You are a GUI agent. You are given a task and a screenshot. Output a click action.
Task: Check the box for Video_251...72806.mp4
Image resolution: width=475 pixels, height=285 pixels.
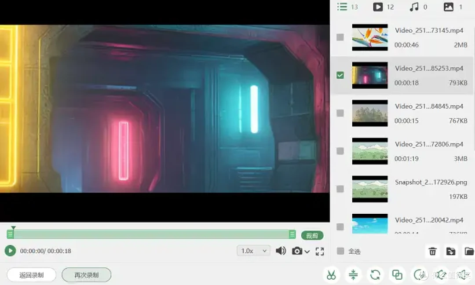(340, 151)
